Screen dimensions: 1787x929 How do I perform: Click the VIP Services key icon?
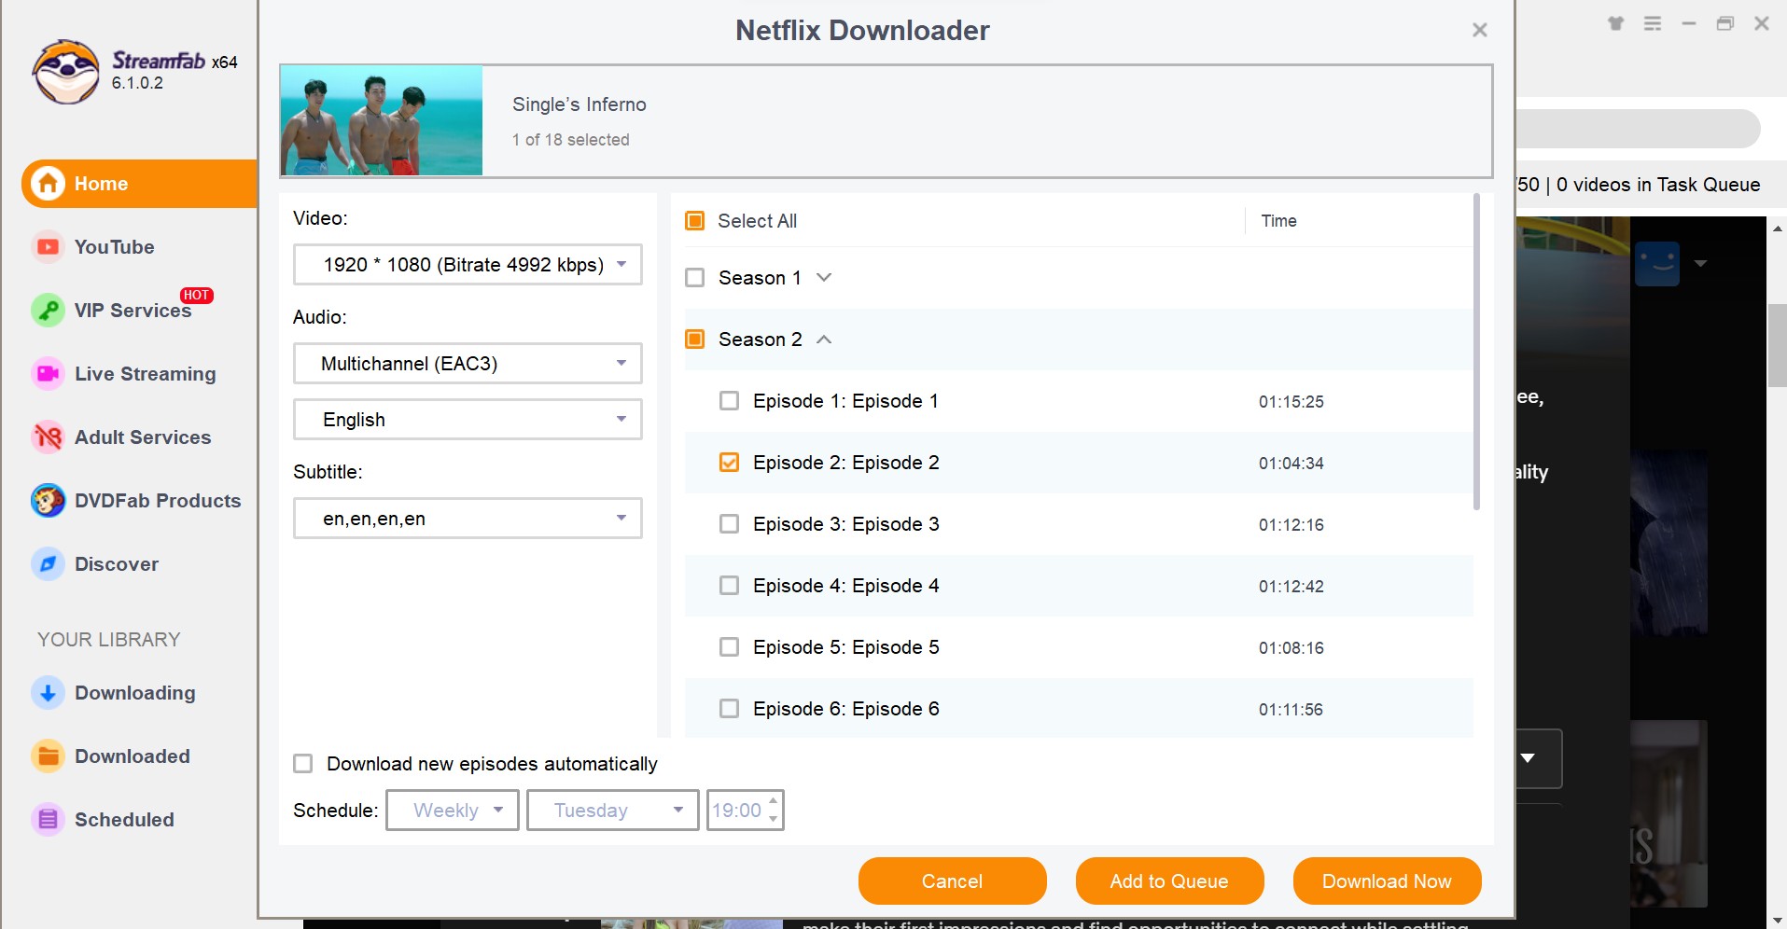[48, 311]
